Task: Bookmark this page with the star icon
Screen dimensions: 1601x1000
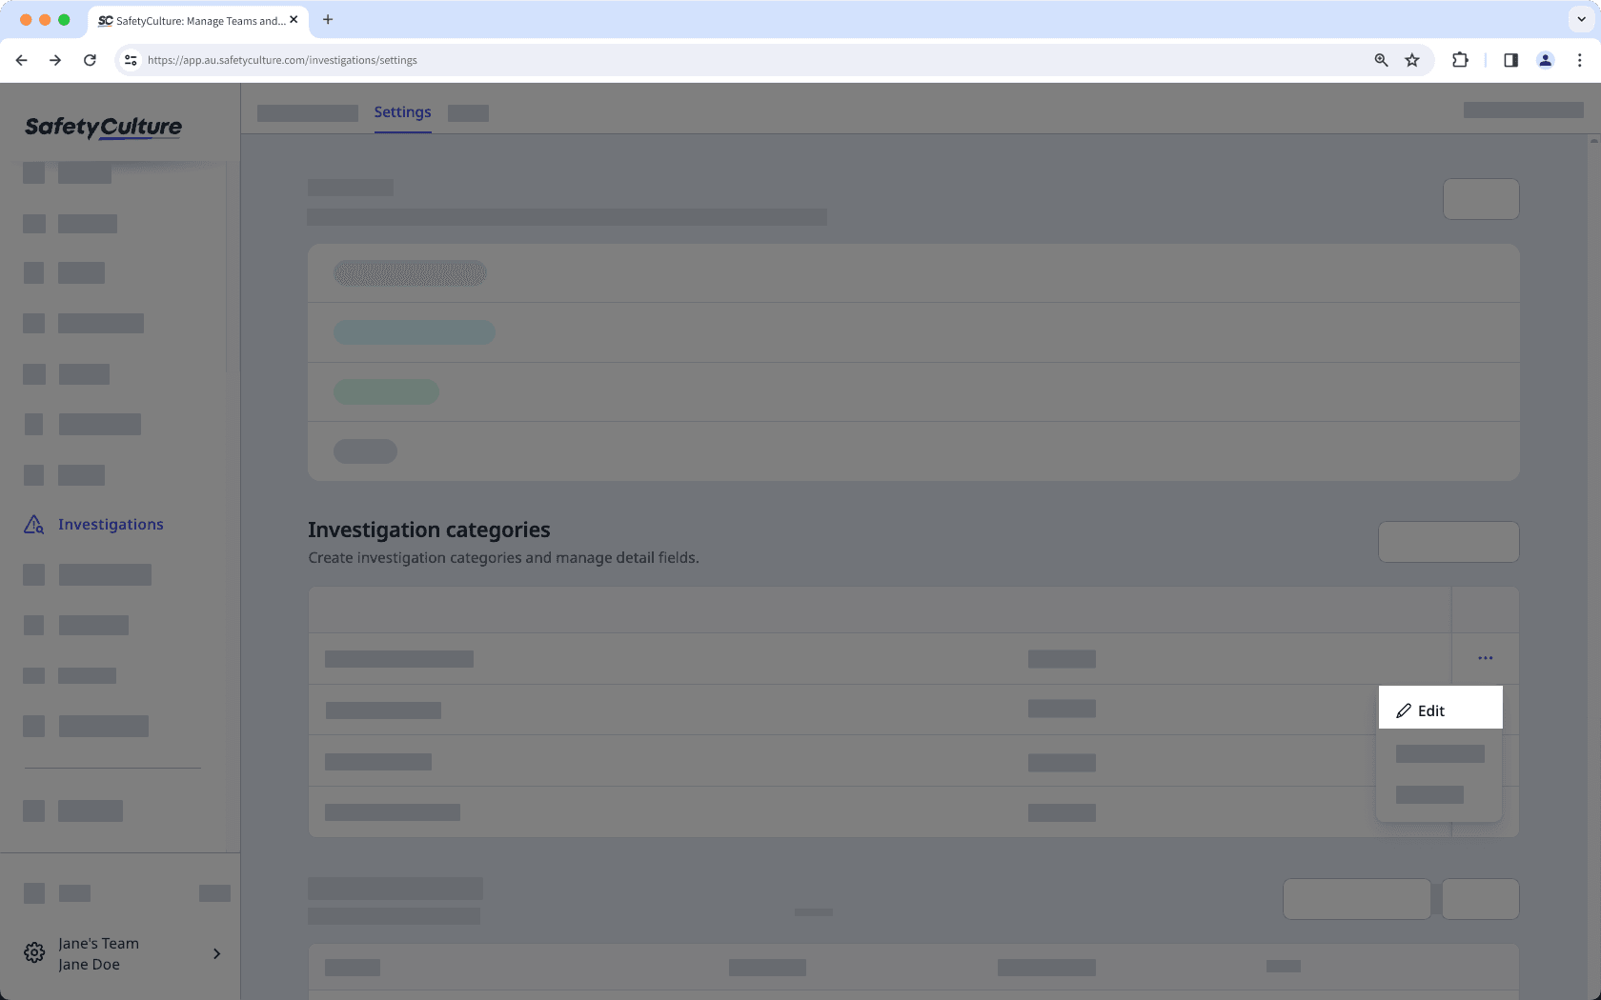Action: 1412,59
